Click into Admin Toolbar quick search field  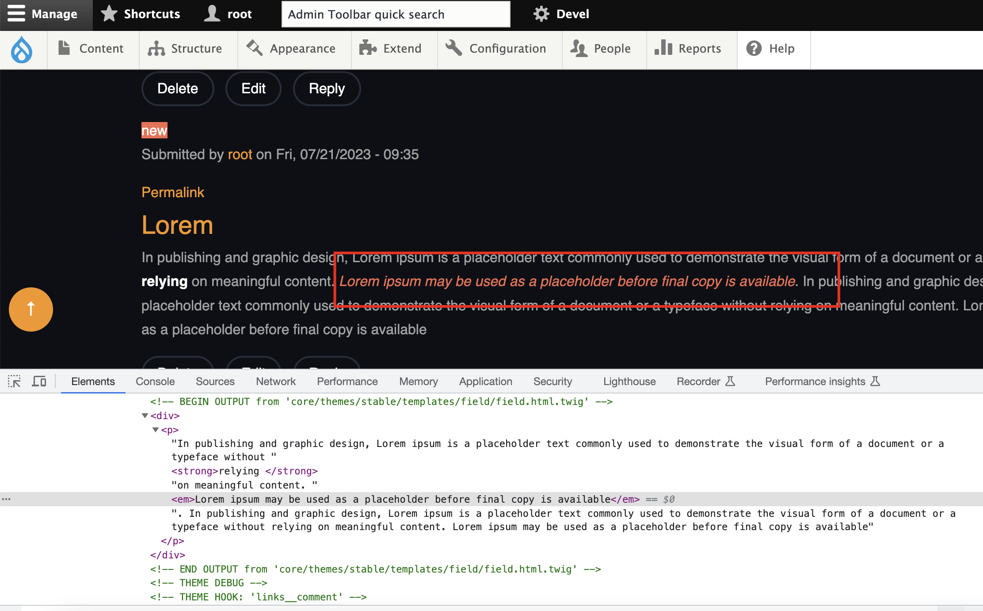(x=396, y=14)
